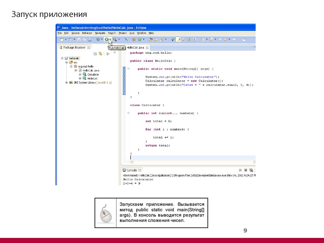Image resolution: width=324 pixels, height=243 pixels.
Task: Open the Run menu
Action: point(132,33)
